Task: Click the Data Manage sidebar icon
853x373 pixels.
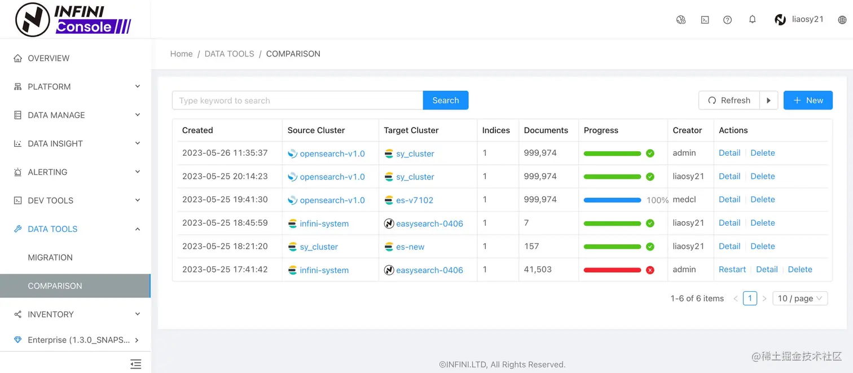Action: [x=17, y=115]
